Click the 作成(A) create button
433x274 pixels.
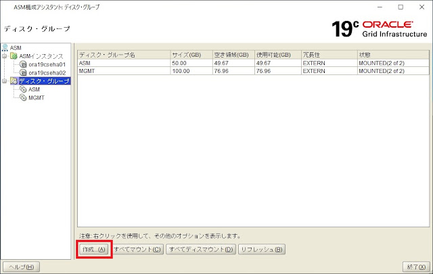pyautogui.click(x=94, y=250)
